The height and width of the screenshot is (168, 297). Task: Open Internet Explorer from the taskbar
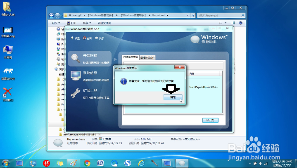tap(141, 163)
